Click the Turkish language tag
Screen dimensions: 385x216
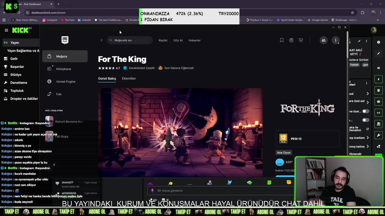[x=354, y=65]
